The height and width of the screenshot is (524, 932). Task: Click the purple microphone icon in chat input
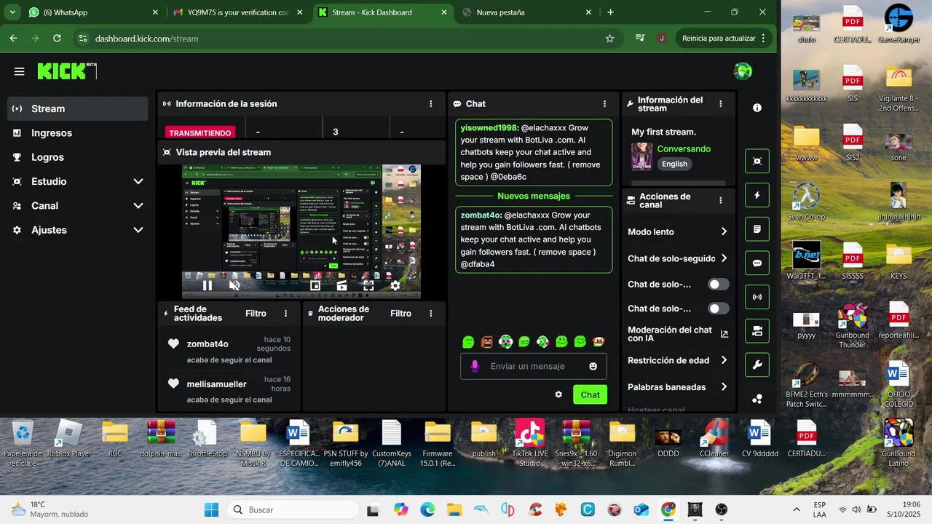[x=475, y=366]
